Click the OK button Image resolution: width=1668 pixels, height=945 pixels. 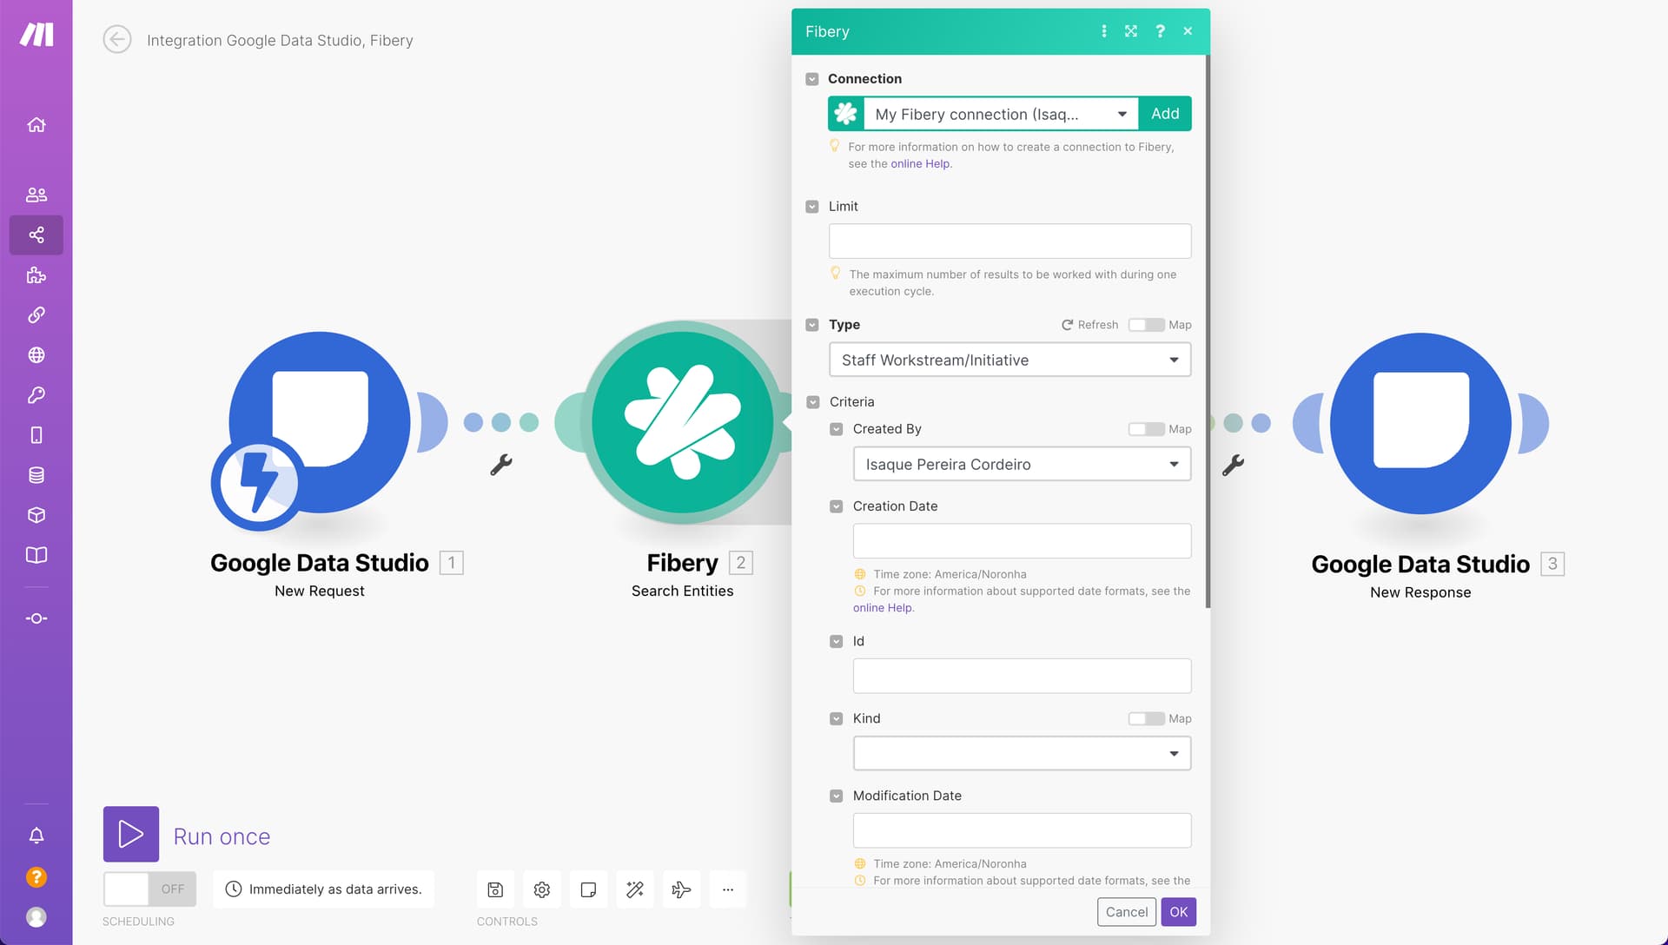[x=1178, y=912]
